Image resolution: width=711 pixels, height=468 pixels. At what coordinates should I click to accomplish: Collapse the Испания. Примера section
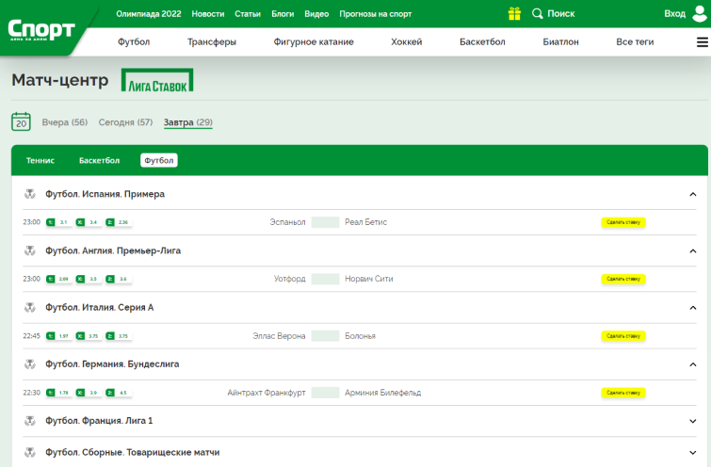tap(693, 194)
